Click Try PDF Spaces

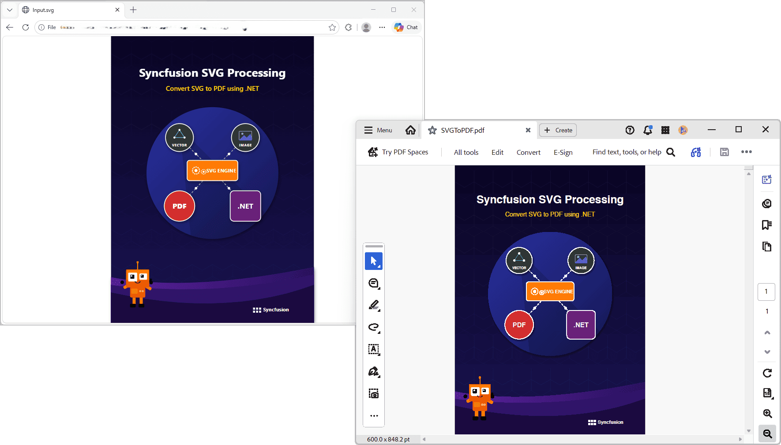pyautogui.click(x=398, y=152)
